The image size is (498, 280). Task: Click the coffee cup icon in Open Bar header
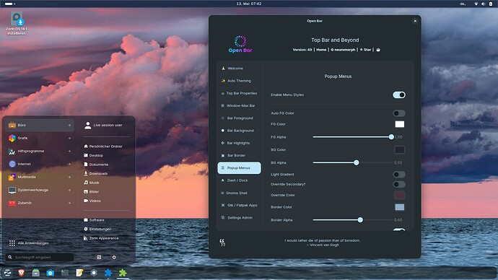(x=378, y=50)
